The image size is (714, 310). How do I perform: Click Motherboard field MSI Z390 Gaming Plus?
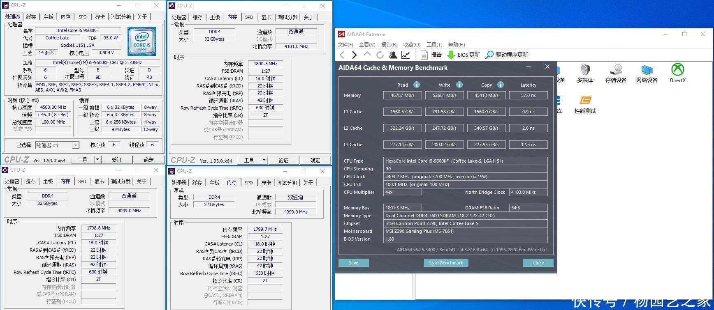[x=465, y=231]
